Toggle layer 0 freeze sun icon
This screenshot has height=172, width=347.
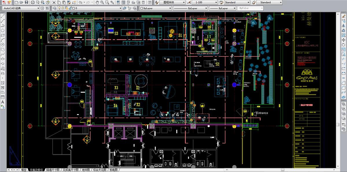click(63, 8)
